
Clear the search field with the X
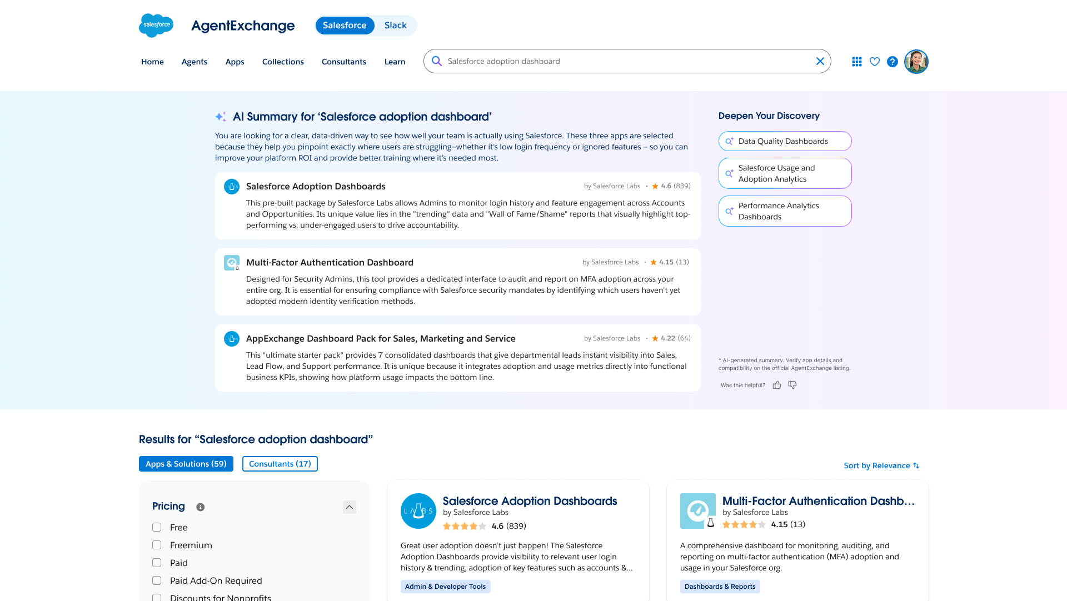[820, 61]
